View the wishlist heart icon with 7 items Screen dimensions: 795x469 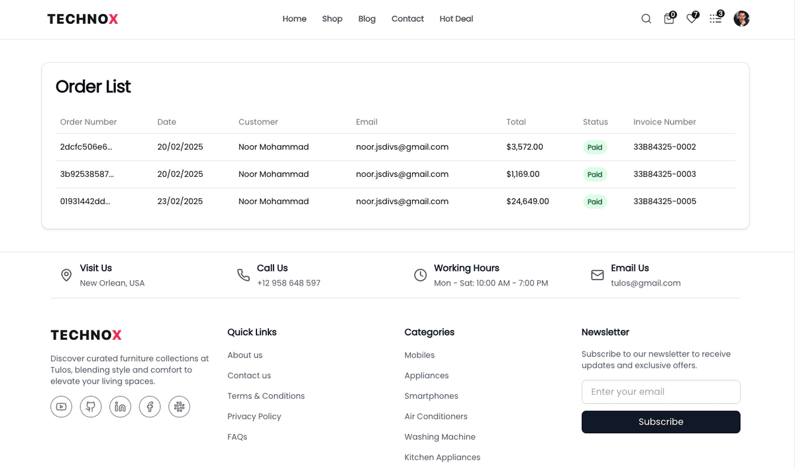click(x=692, y=19)
